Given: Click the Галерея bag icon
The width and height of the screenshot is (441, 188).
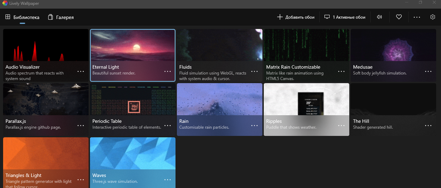Looking at the screenshot, I should (x=51, y=17).
